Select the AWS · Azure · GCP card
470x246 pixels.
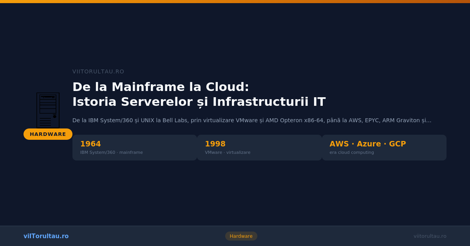(x=384, y=148)
